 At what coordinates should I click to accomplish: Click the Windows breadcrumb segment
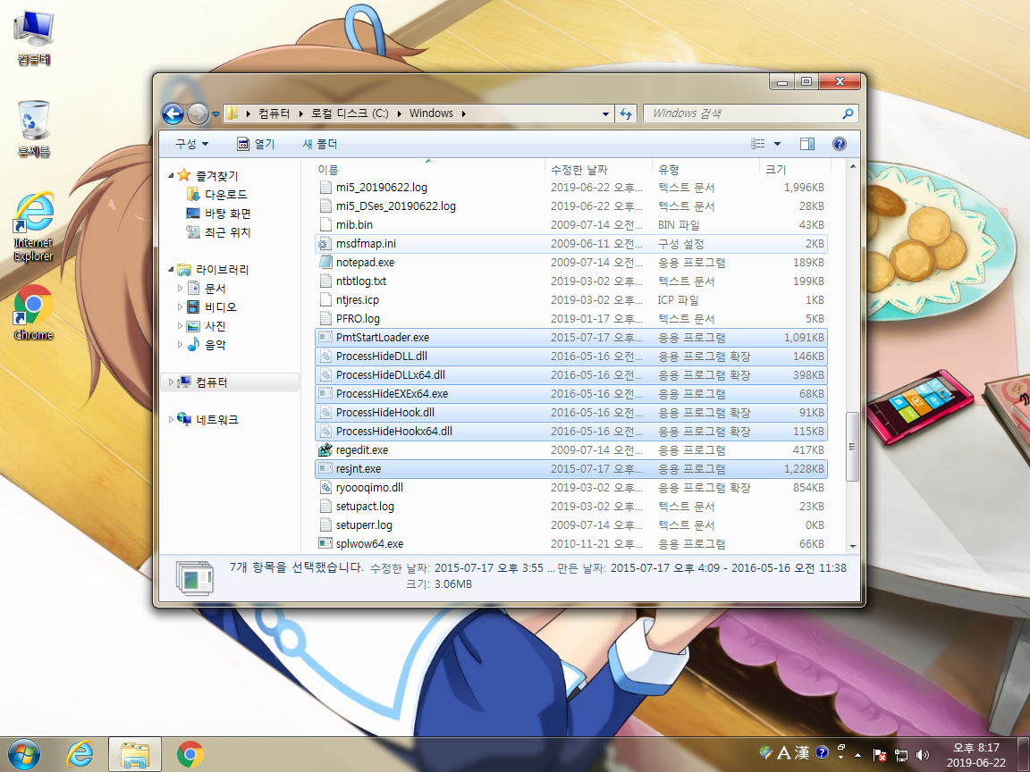pos(431,113)
